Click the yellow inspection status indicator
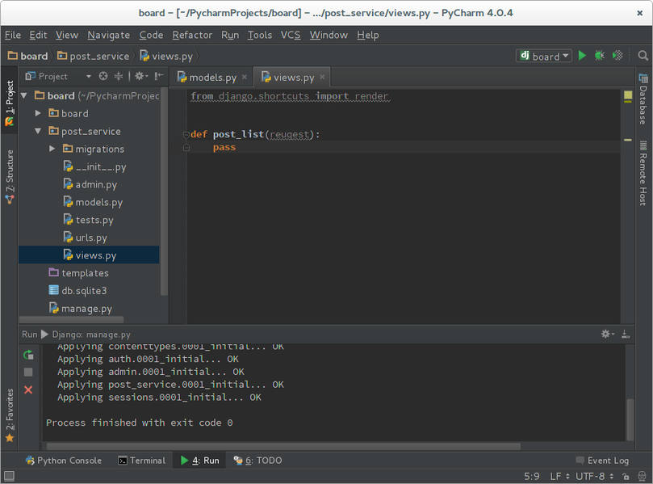The width and height of the screenshot is (653, 484). coord(628,95)
